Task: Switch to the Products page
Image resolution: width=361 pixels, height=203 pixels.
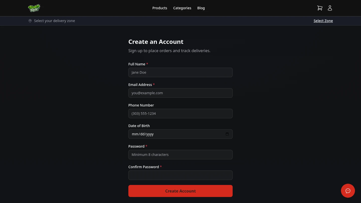Action: pos(160,8)
